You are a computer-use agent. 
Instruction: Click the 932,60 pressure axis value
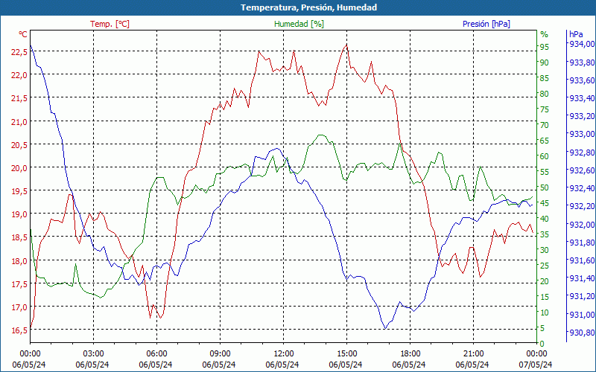(x=582, y=170)
